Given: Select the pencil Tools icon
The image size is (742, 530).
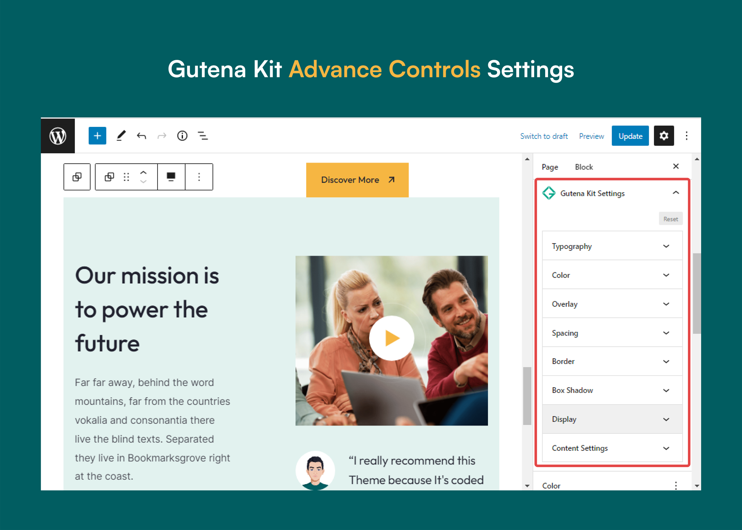Looking at the screenshot, I should point(121,136).
